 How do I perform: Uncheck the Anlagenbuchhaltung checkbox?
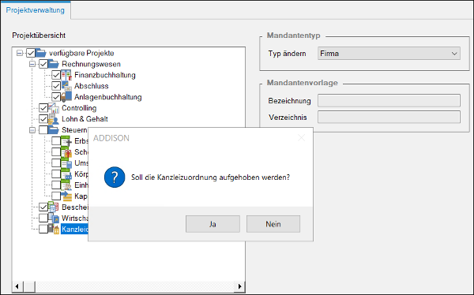pos(56,97)
